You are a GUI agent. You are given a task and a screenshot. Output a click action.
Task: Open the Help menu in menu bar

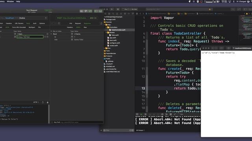point(18,2)
